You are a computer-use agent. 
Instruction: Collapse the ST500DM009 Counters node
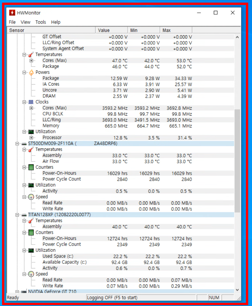(x=24, y=168)
